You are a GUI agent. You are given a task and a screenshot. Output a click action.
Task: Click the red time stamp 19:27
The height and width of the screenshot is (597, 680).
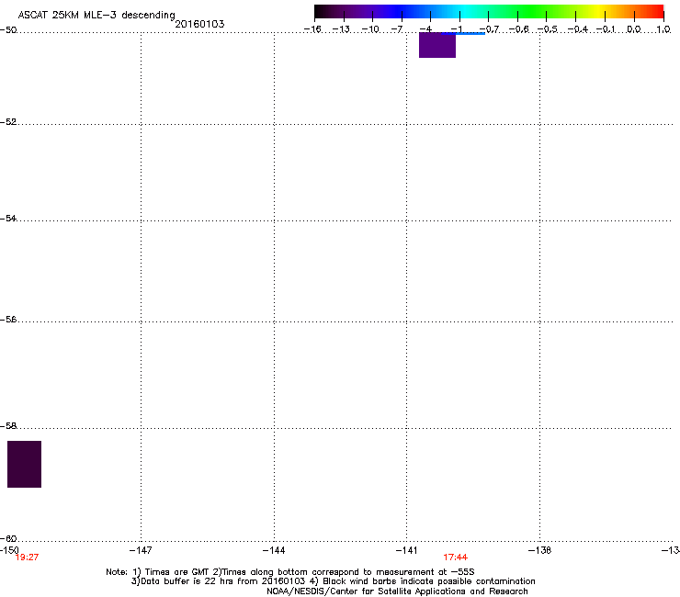click(27, 558)
